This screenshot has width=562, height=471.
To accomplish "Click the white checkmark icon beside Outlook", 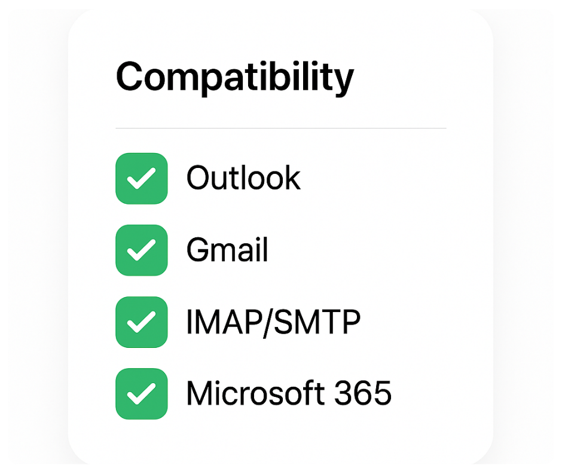I will (x=141, y=178).
